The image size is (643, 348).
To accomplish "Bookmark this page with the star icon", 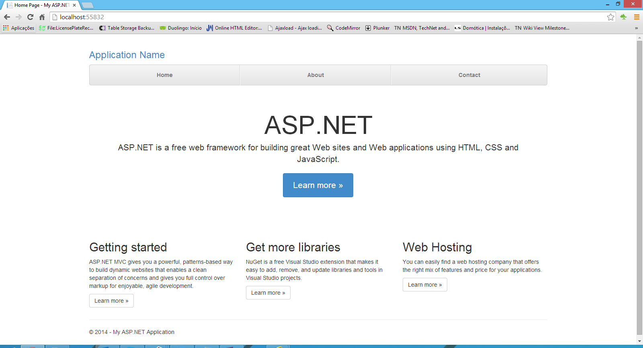I will [x=610, y=17].
